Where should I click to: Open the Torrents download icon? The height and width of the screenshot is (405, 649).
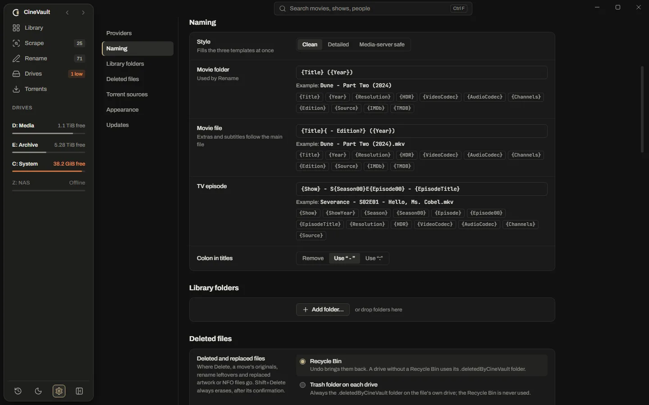click(x=16, y=89)
